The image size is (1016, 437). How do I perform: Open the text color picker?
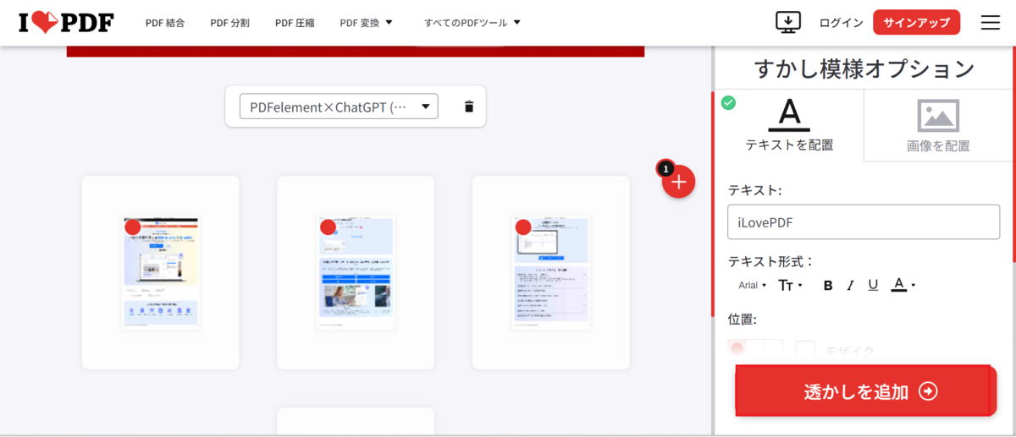click(x=903, y=286)
